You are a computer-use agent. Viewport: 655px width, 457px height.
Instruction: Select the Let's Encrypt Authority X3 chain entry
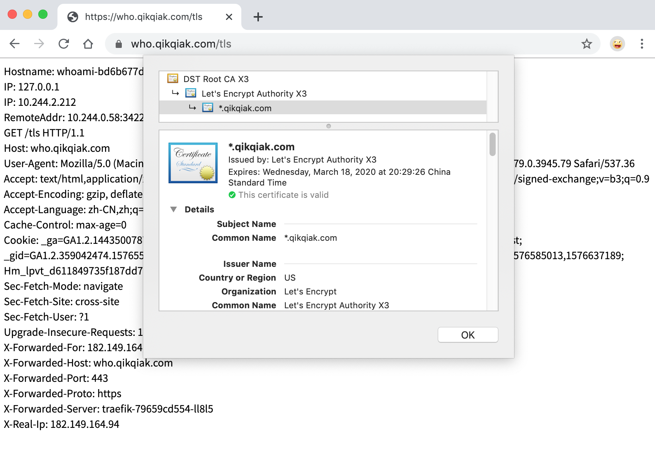click(x=254, y=93)
